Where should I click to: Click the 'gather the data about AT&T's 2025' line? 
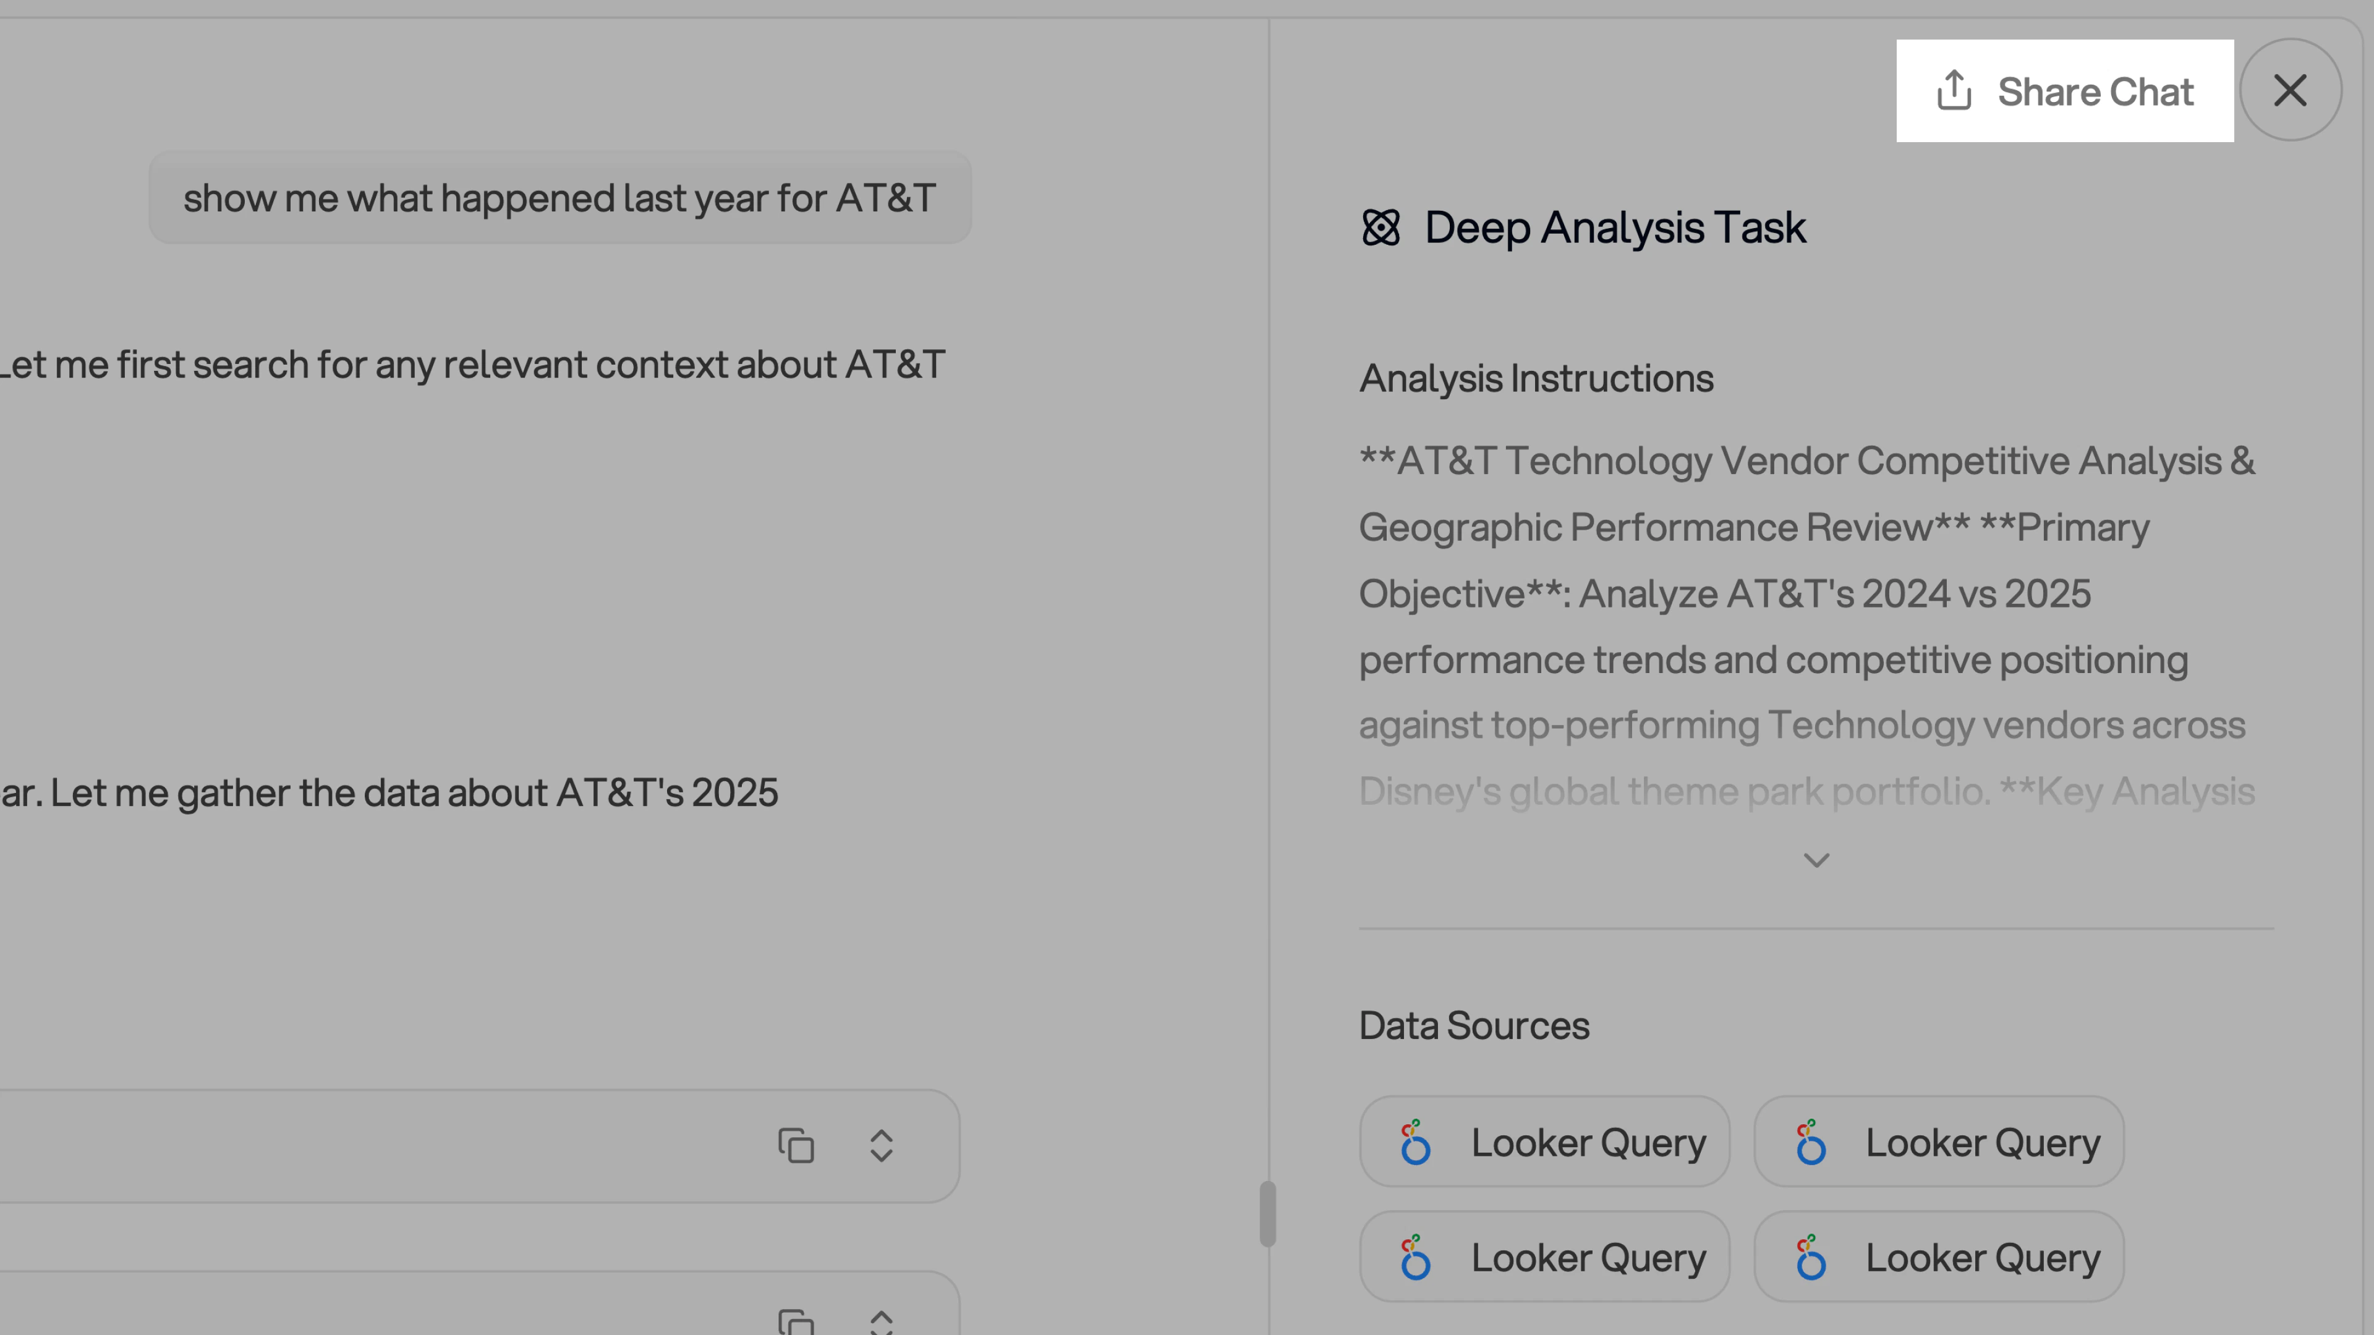point(389,793)
